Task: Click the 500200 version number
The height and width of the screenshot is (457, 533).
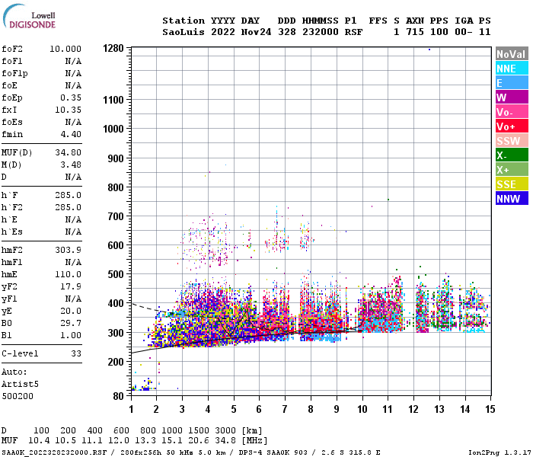Action: click(x=18, y=396)
